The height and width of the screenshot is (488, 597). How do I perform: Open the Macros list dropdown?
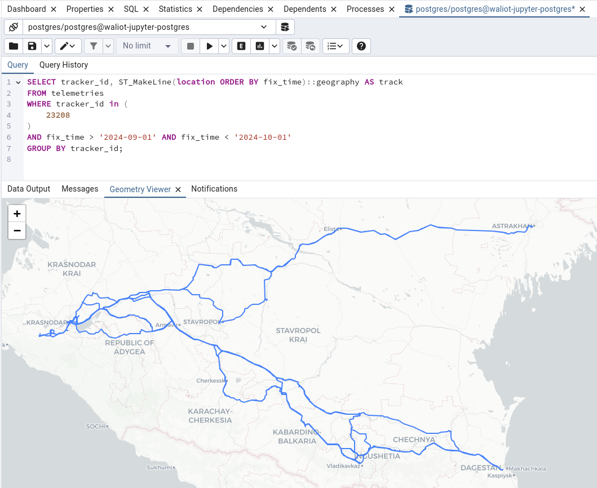[x=336, y=46]
